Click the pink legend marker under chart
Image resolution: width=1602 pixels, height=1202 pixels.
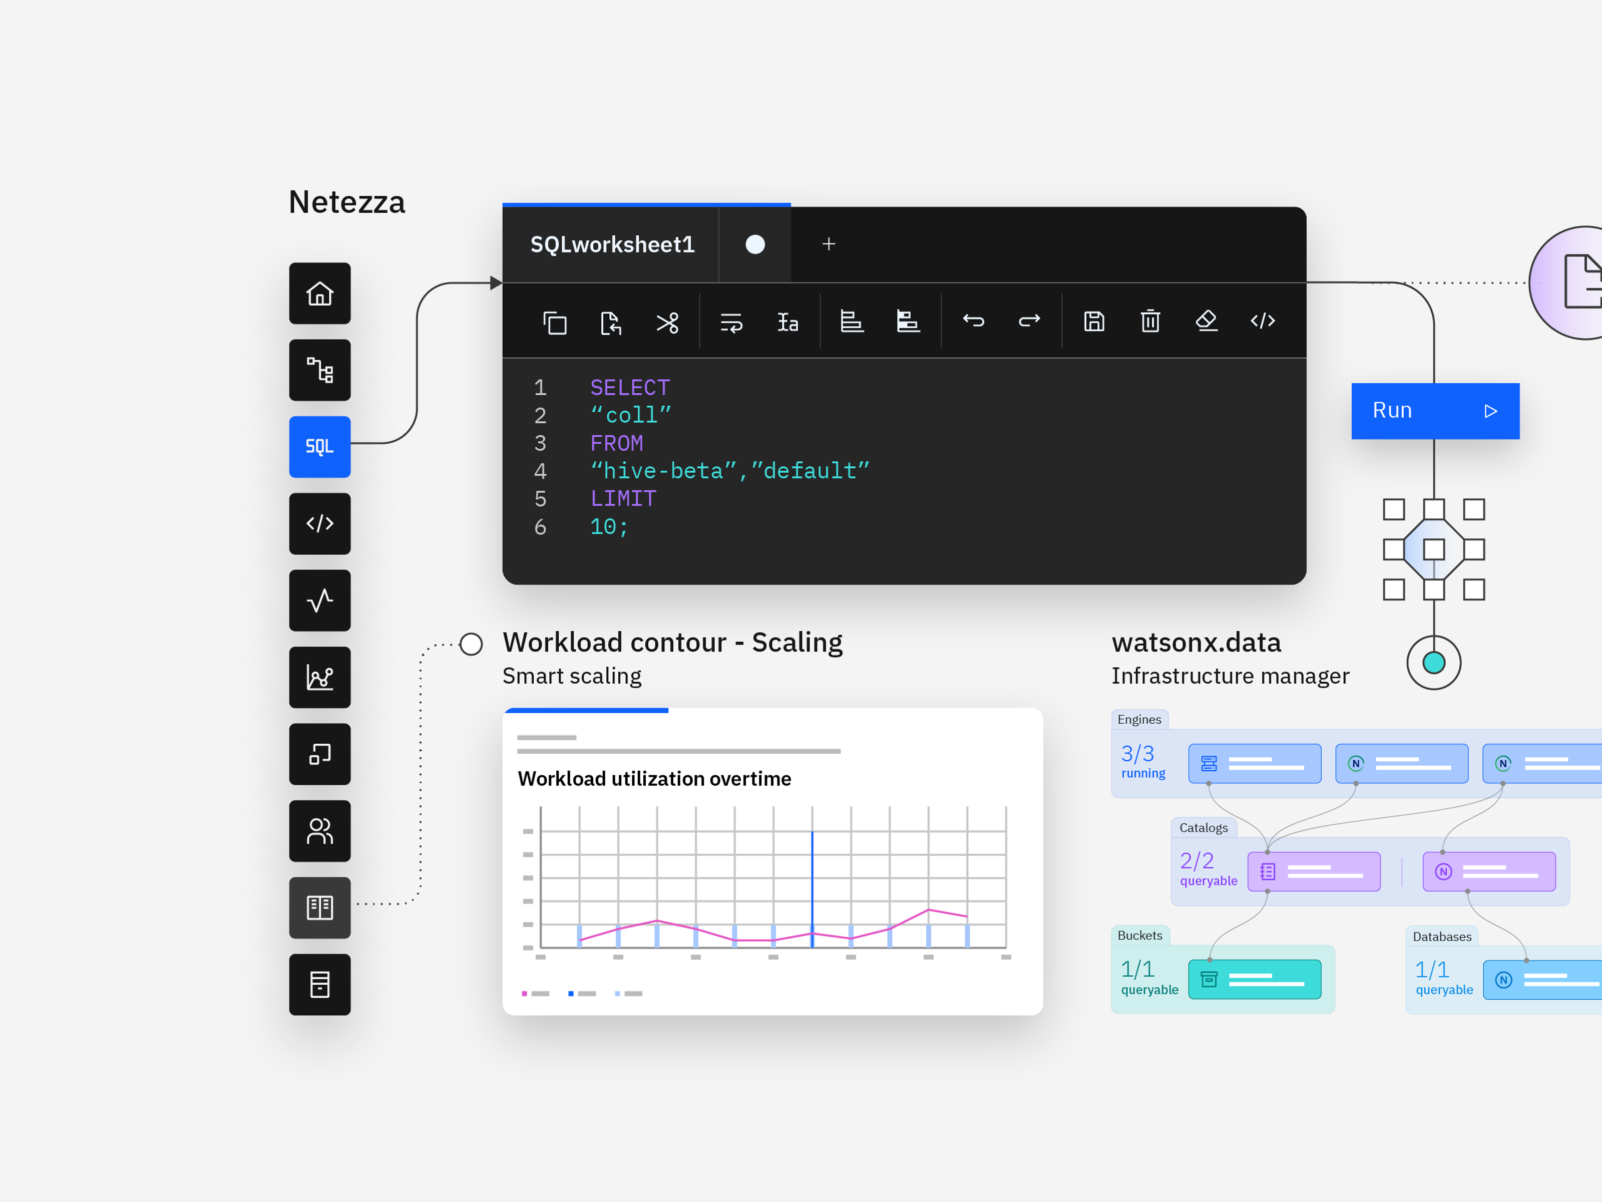coord(524,993)
